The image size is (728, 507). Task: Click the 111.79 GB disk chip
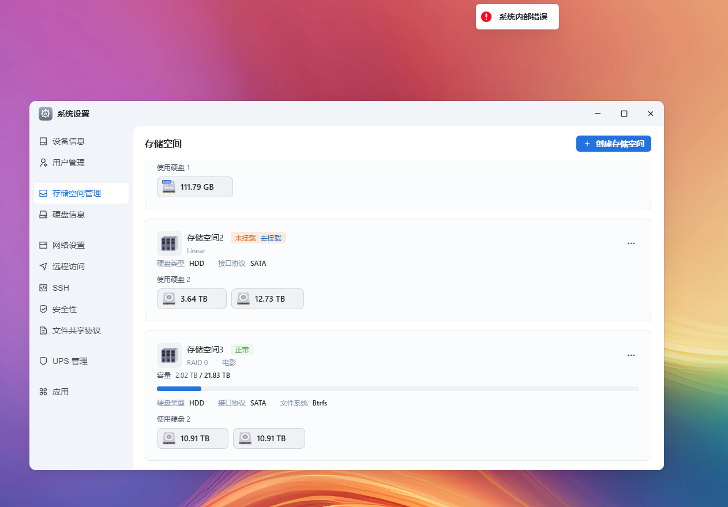click(195, 187)
